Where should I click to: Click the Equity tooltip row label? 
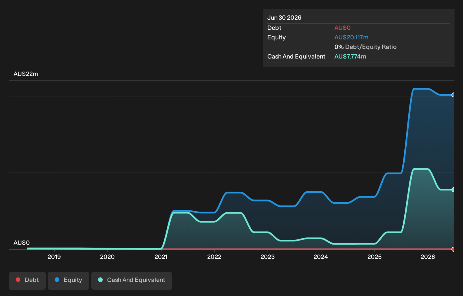[x=277, y=37]
